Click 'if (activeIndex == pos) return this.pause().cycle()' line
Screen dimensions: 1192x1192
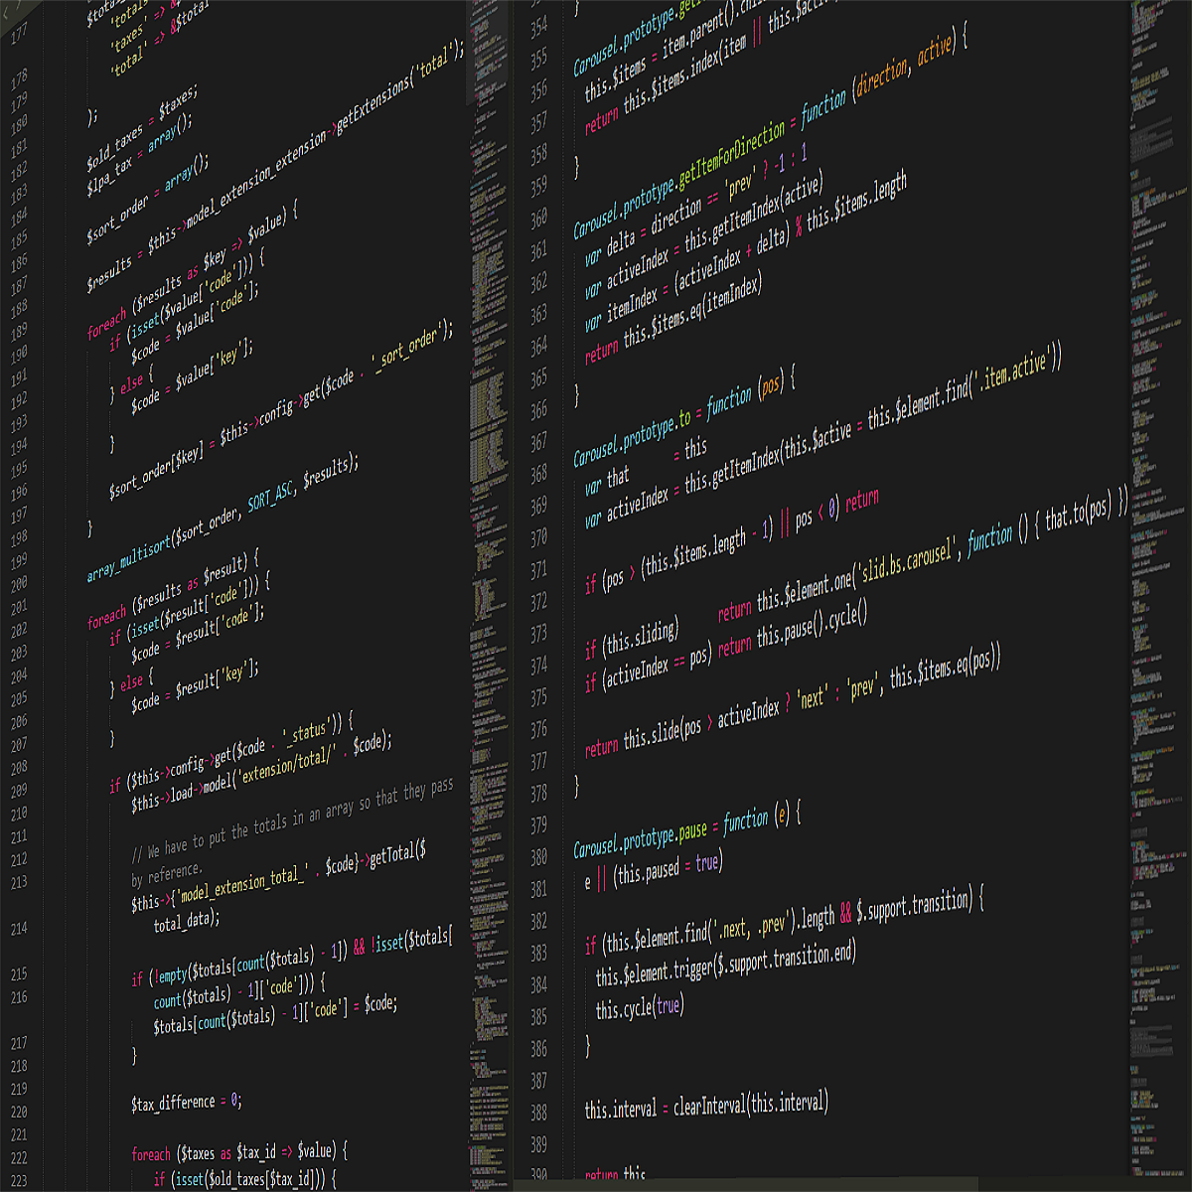pos(726,648)
